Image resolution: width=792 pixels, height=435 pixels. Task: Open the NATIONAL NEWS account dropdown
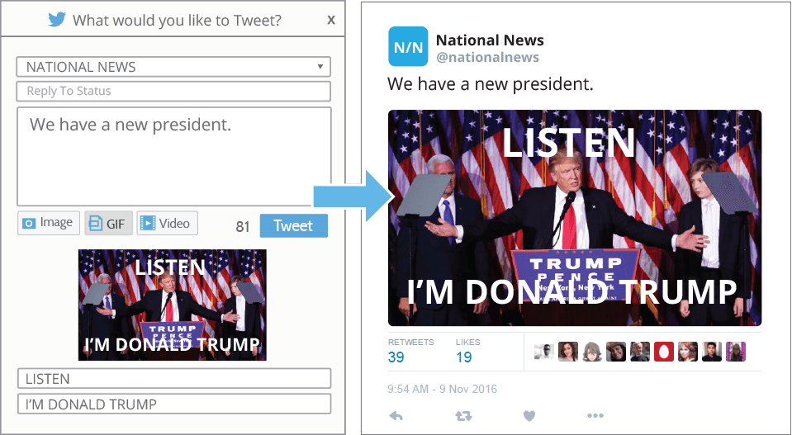click(173, 67)
